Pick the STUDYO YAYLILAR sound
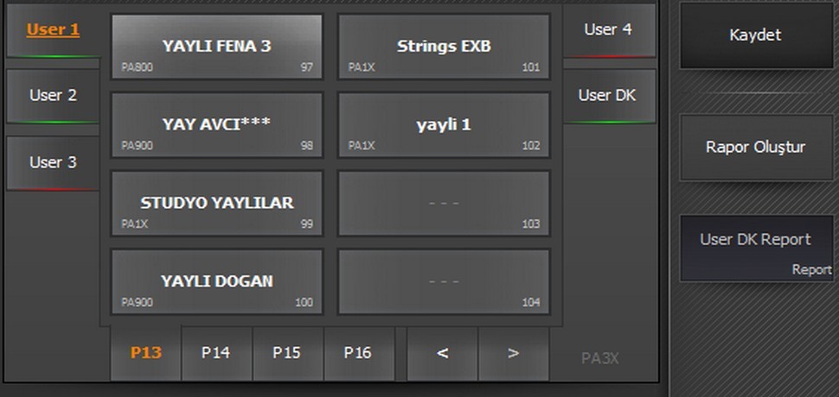This screenshot has height=397, width=839. coord(216,204)
